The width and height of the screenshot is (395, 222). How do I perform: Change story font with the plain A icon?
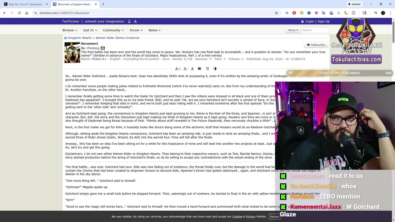pyautogui.click(x=192, y=69)
